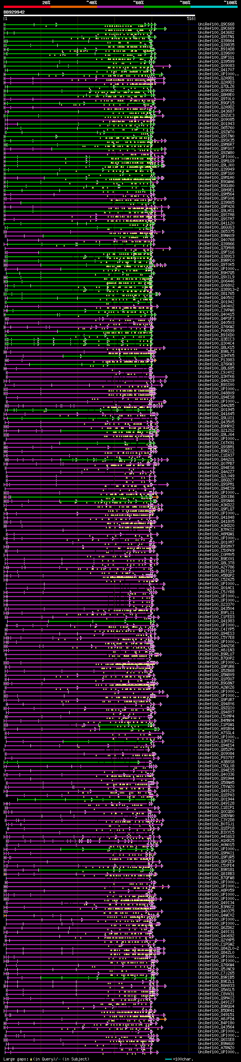Viewport: 241px width, 1062px height.
Task: Open hit UniRef100_Q9C669
Action: pyautogui.click(x=216, y=29)
